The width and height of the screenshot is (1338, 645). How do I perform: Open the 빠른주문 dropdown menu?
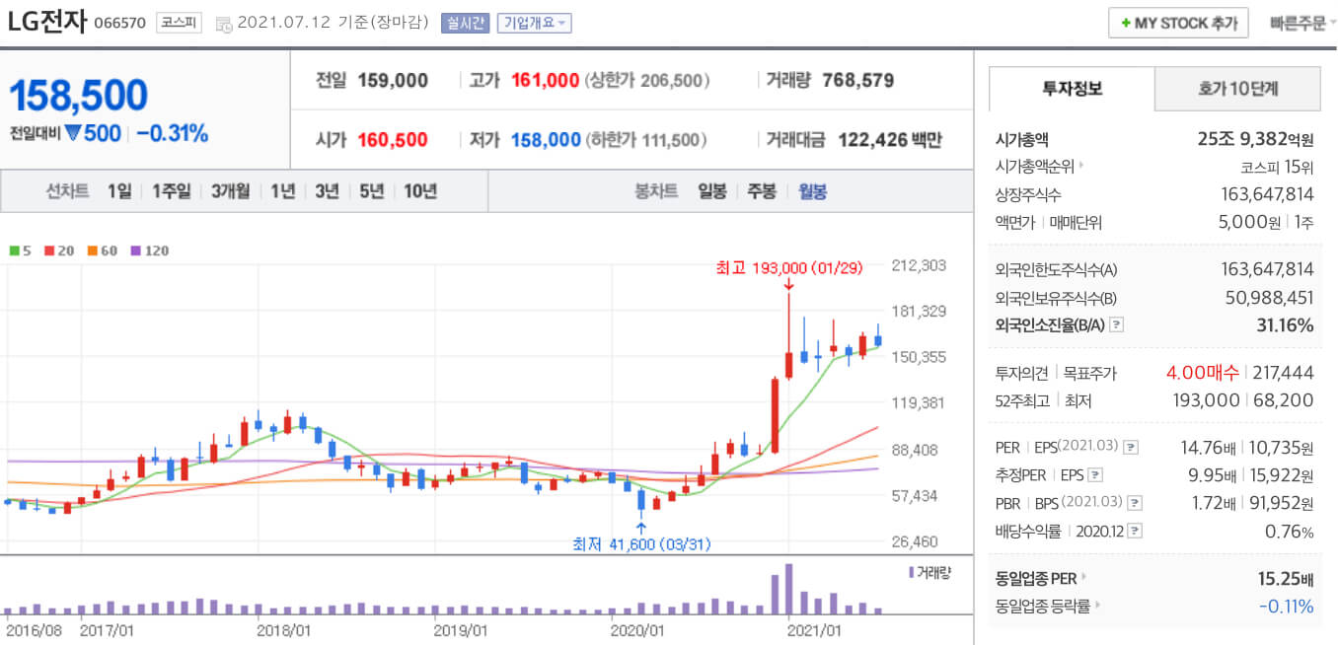click(1302, 23)
